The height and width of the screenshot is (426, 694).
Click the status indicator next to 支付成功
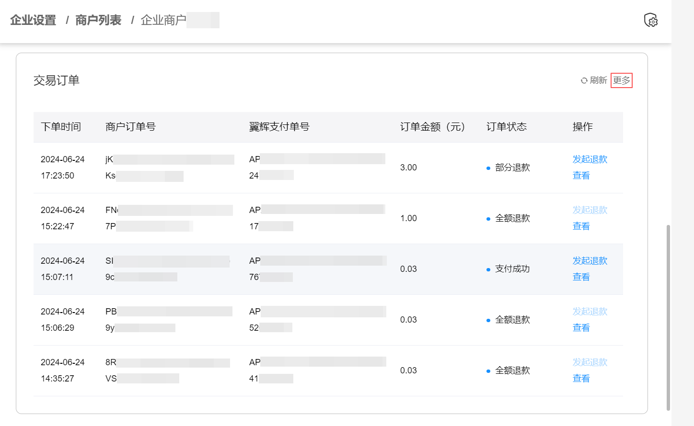[x=488, y=269]
